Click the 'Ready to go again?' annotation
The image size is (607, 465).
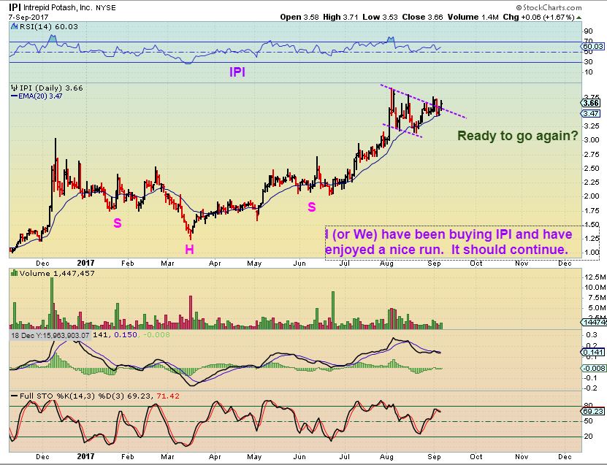click(518, 136)
